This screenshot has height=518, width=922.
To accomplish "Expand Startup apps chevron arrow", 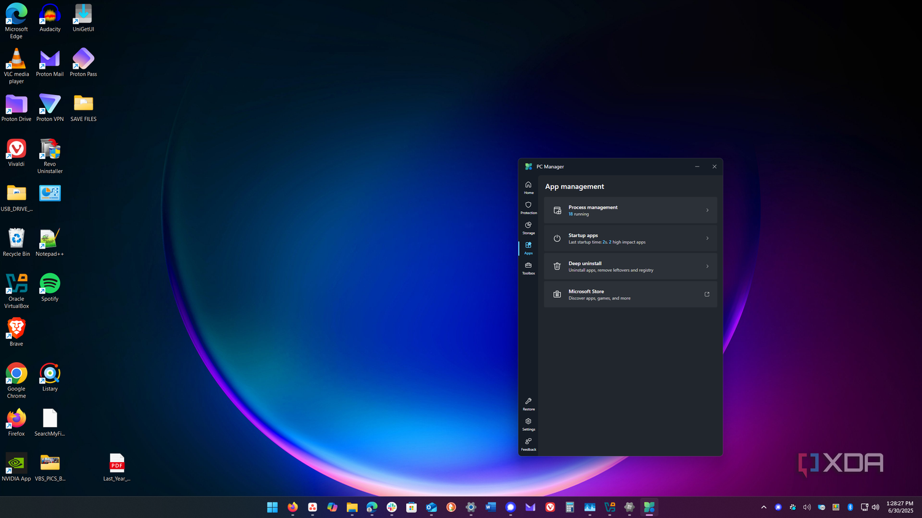I will click(x=707, y=238).
